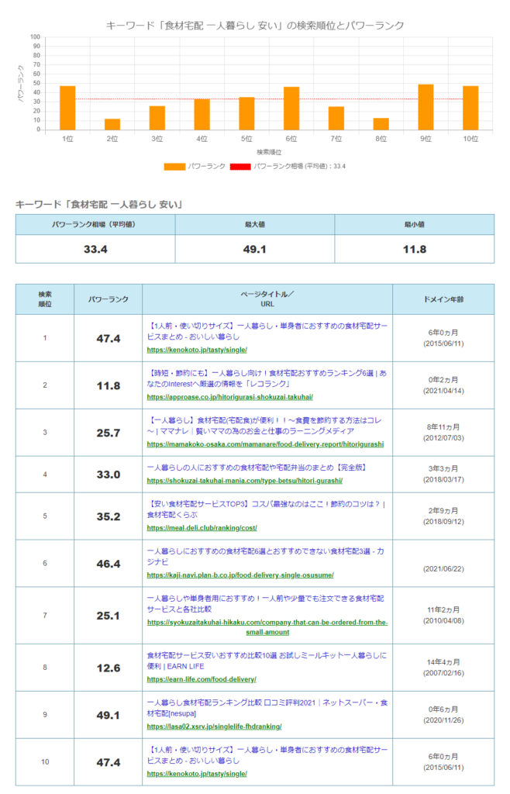The height and width of the screenshot is (794, 510).
Task: Toggle the orange パワーランク legend swatch
Action: pos(174,167)
